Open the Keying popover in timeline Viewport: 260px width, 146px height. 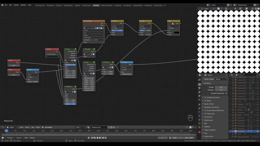point(19,138)
